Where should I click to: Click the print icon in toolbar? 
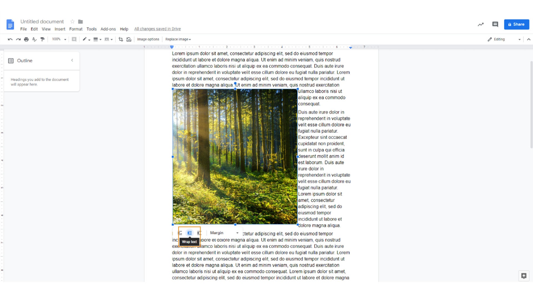26,39
